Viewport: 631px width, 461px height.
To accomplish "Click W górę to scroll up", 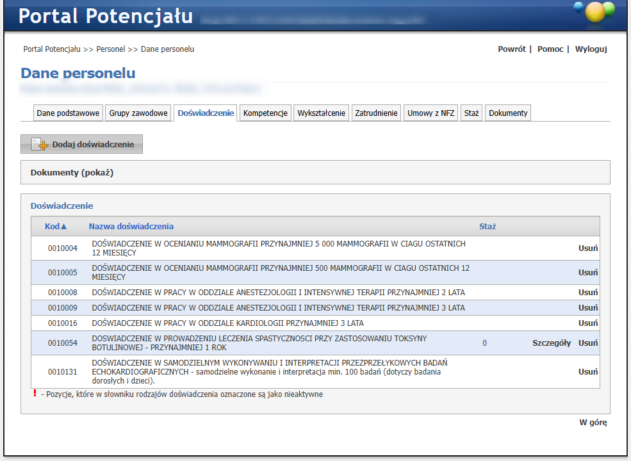I will pyautogui.click(x=593, y=423).
